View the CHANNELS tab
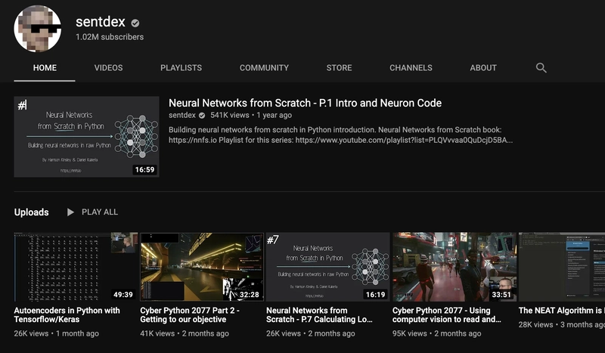This screenshot has width=605, height=353. (x=411, y=68)
